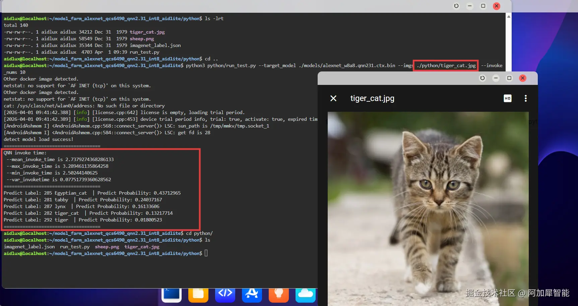The image size is (578, 306).
Task: Click the terminal cursor at last prompt
Action: pos(206,253)
